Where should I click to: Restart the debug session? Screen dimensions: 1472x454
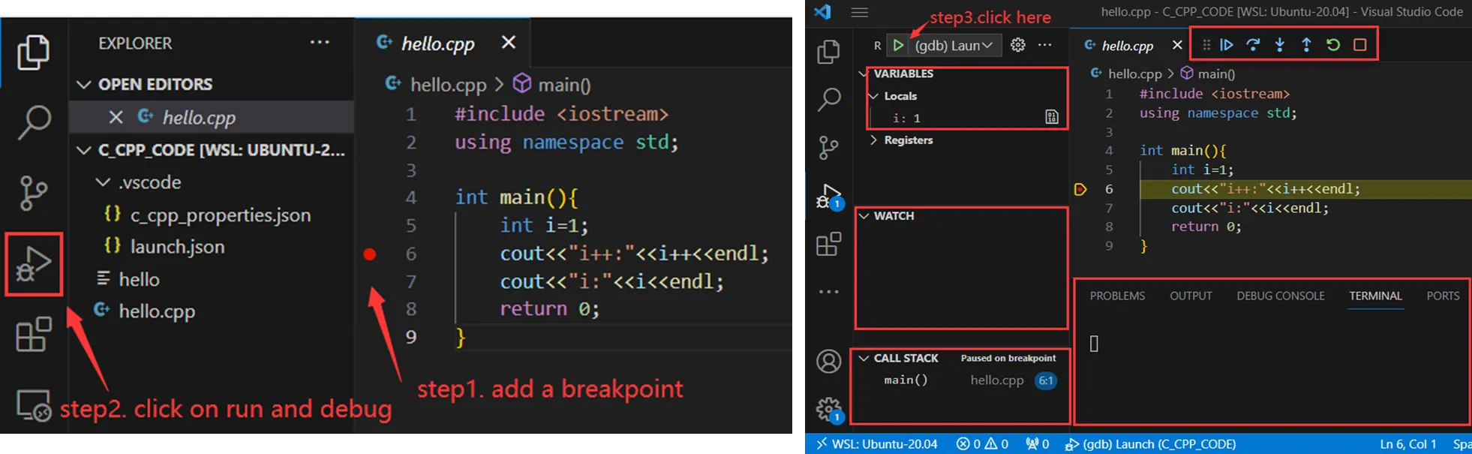pyautogui.click(x=1333, y=45)
